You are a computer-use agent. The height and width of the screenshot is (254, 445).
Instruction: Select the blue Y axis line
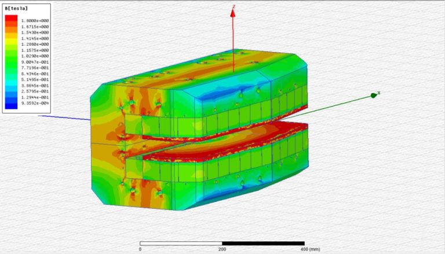[x=64, y=117]
